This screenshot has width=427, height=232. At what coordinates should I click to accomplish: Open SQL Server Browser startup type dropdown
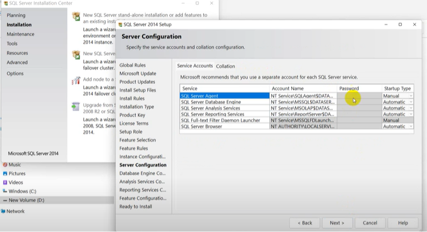click(410, 127)
